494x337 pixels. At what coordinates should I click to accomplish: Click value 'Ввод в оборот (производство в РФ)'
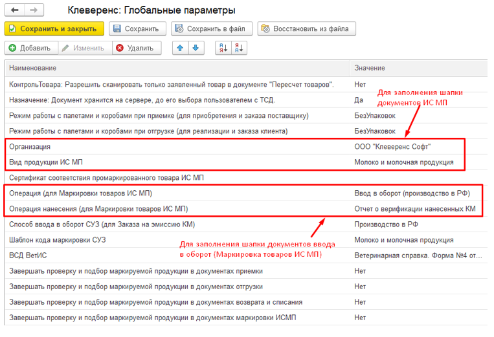[x=412, y=193]
